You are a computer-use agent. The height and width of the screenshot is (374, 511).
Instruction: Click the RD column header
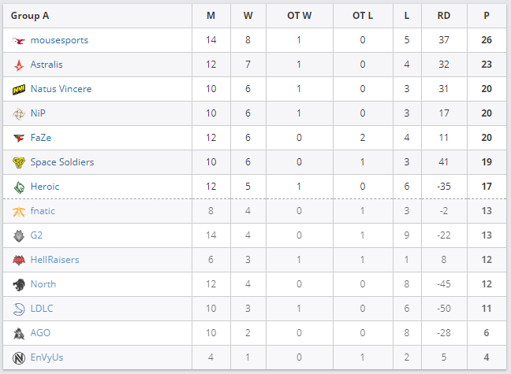pyautogui.click(x=444, y=16)
